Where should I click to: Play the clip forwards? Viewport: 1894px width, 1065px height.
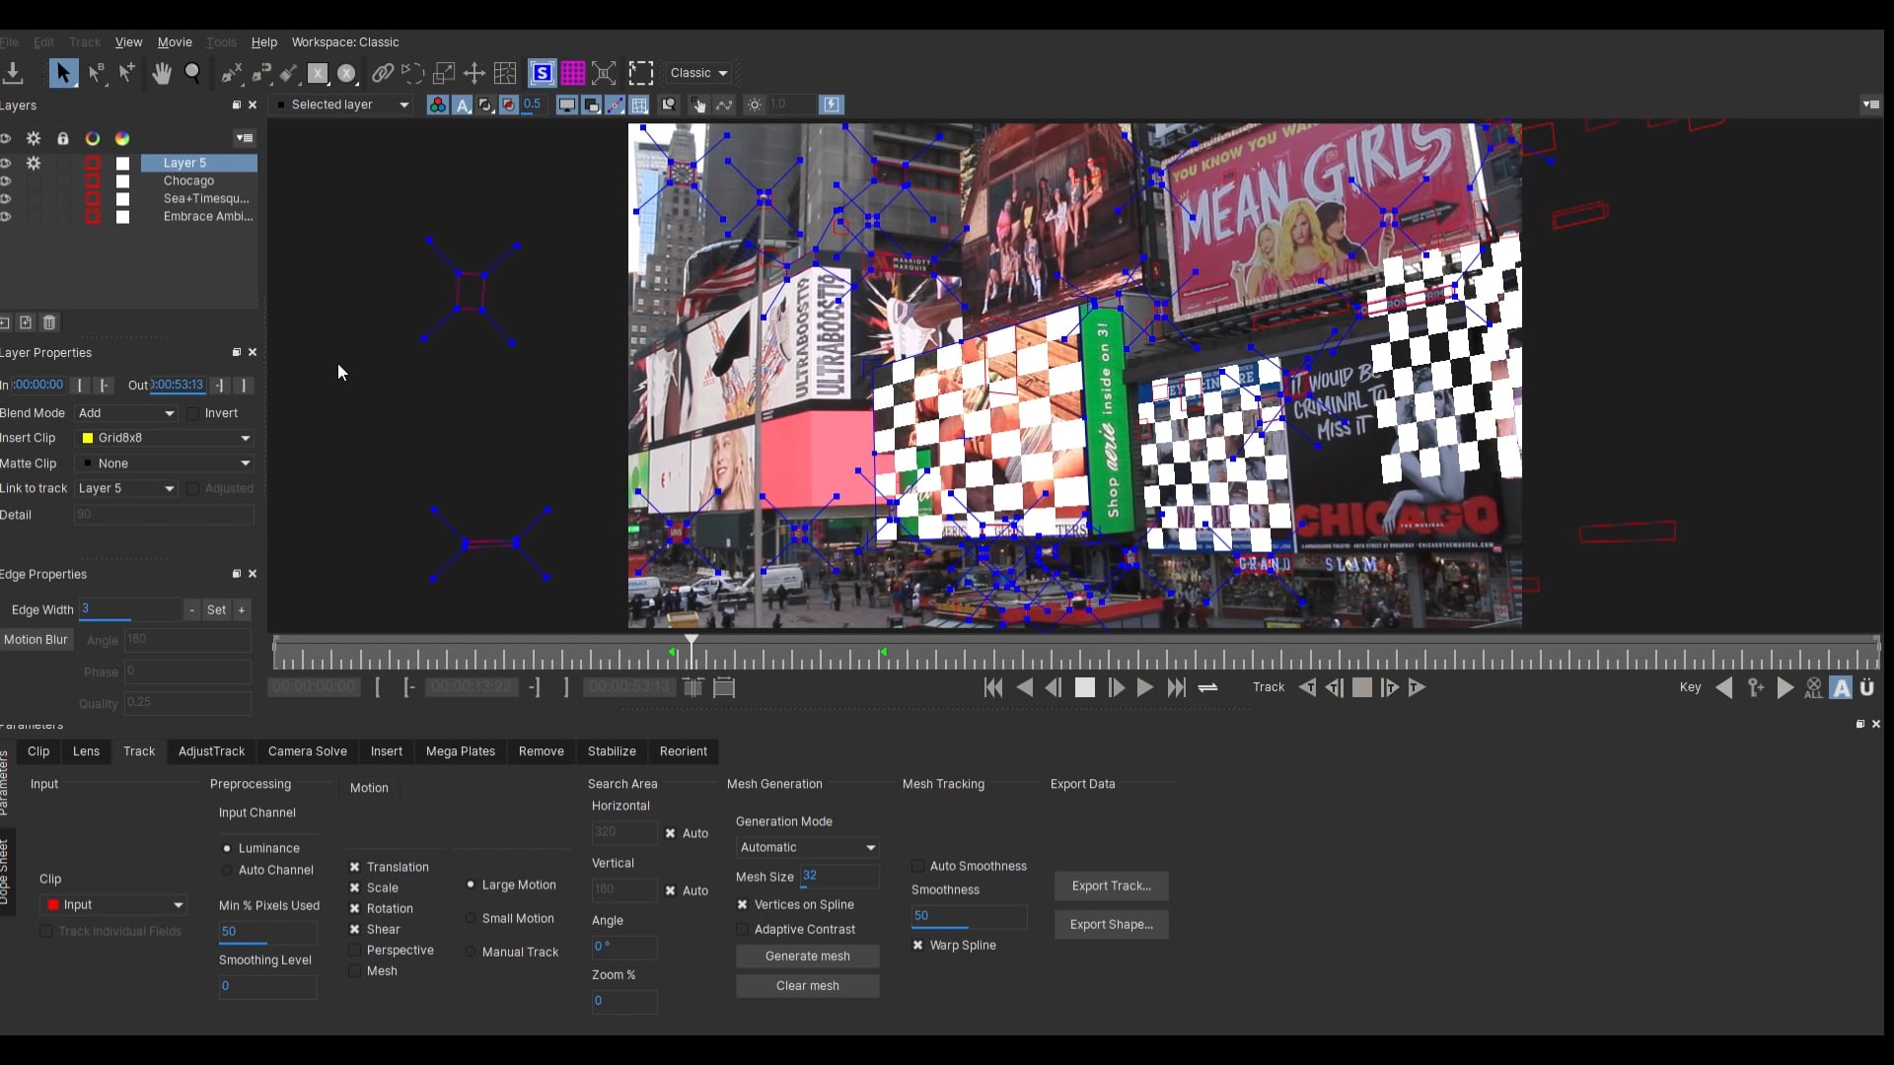[x=1145, y=687]
